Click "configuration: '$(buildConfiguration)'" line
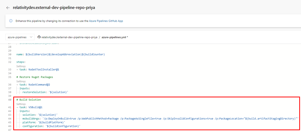Image resolution: width=301 pixels, height=132 pixels. tap(52, 126)
